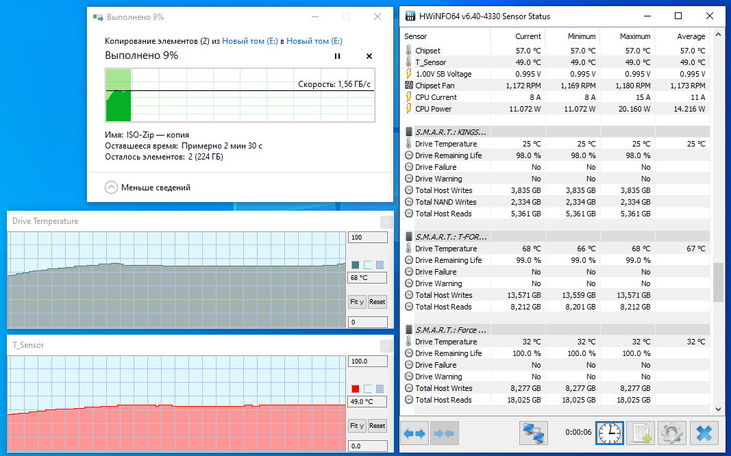The width and height of the screenshot is (731, 456).
Task: Close sensors with the blue X button
Action: click(704, 433)
